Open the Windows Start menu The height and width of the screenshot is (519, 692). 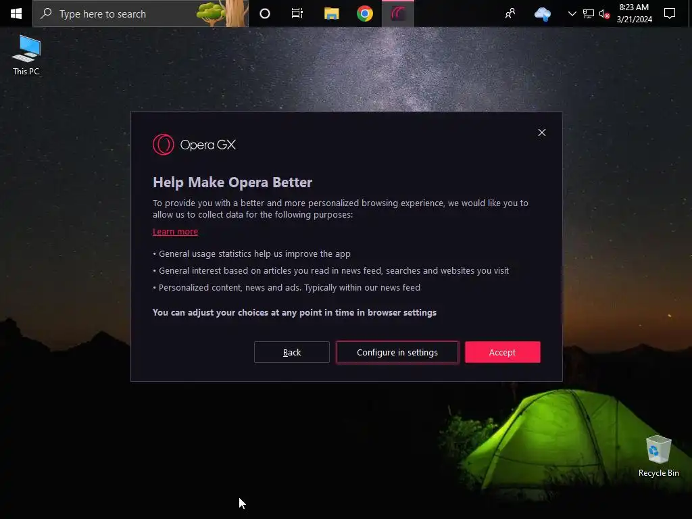(x=16, y=14)
